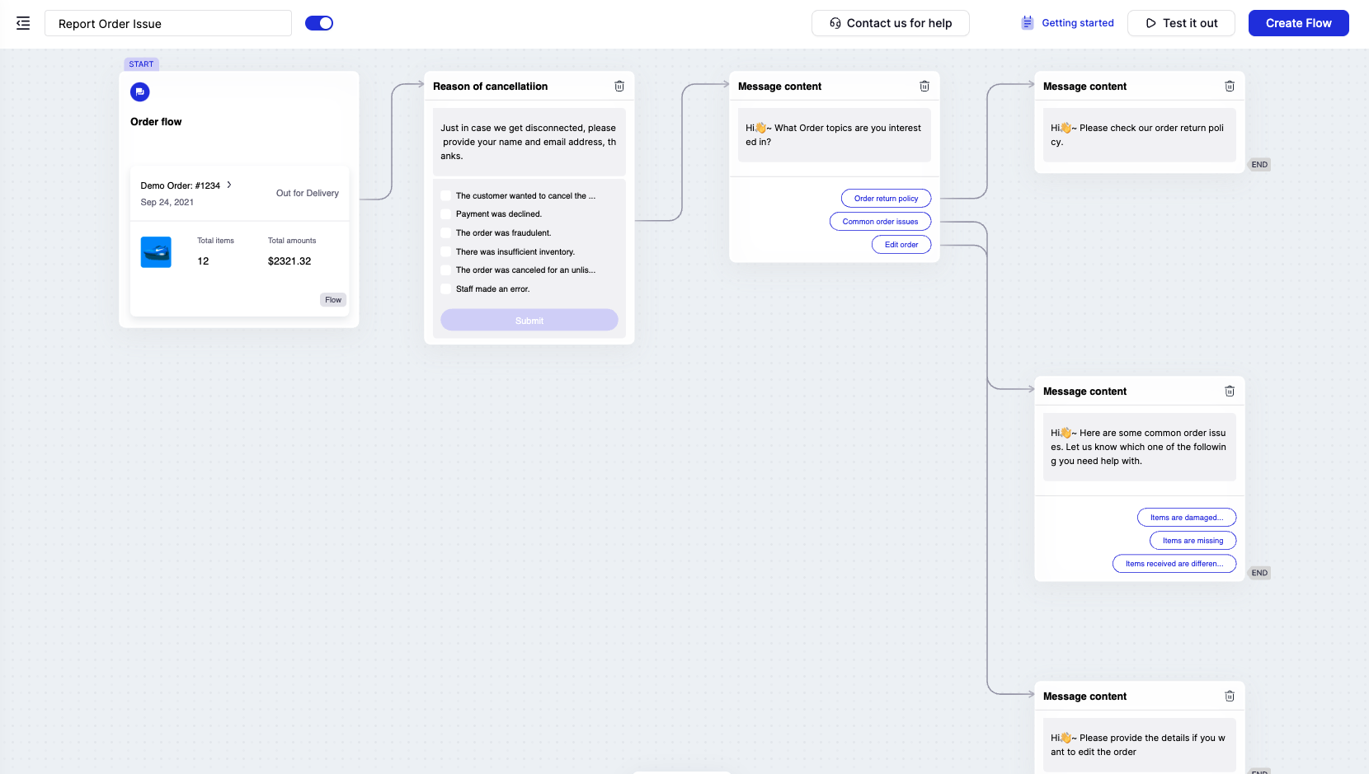Select 'Items are damaged...' option

pyautogui.click(x=1187, y=518)
